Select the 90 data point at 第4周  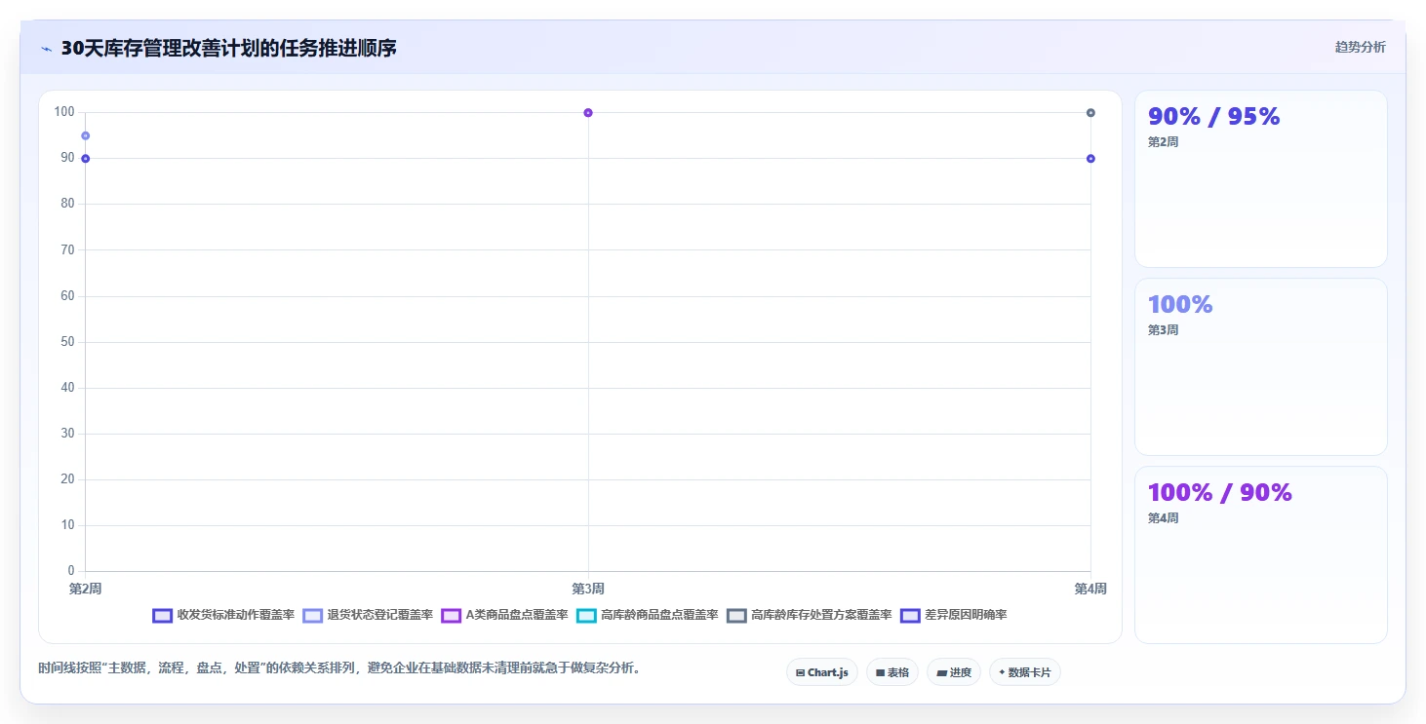point(1090,158)
